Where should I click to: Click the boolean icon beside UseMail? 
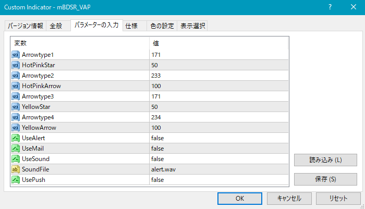(x=15, y=149)
